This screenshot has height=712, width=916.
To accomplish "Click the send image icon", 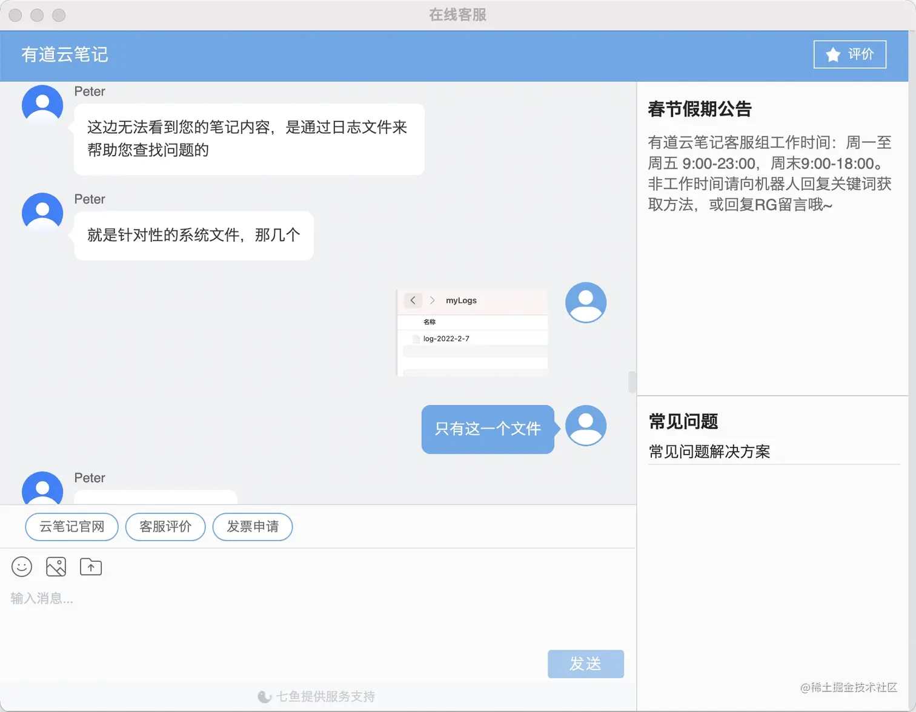I will [x=56, y=567].
